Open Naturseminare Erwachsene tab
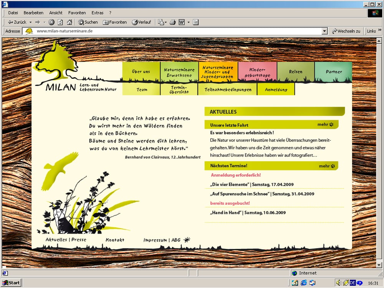384x288 pixels. pos(179,72)
